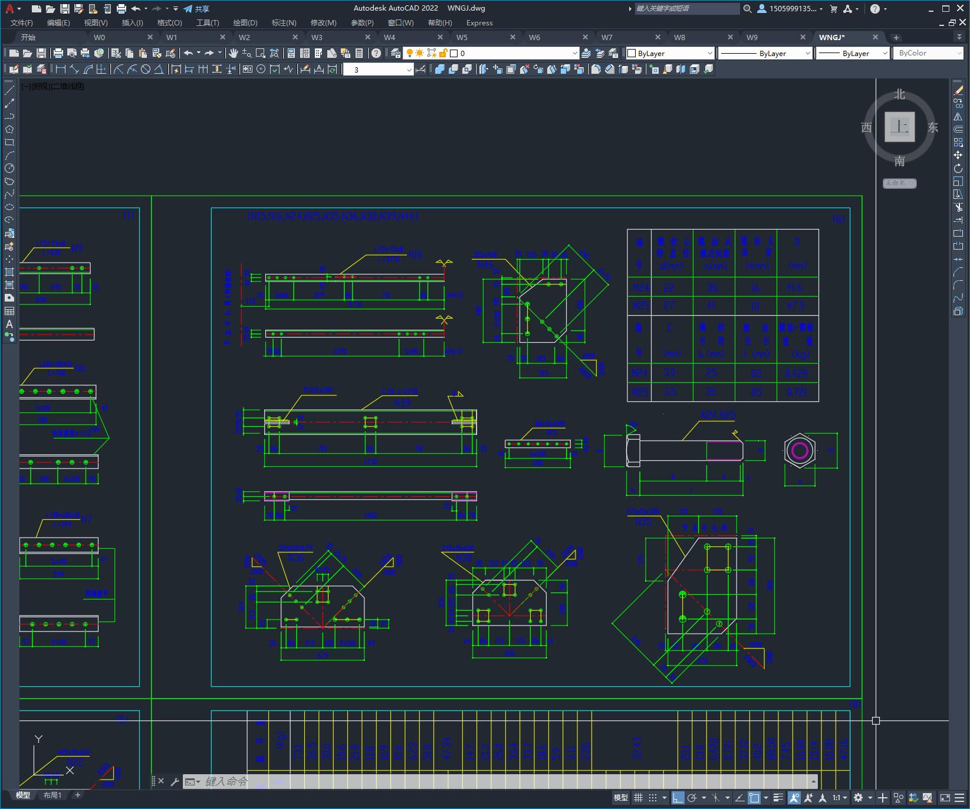
Task: Select the Multiline Text A tool
Action: click(9, 324)
